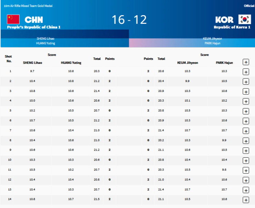Click the SHENG Lihao column header
The width and height of the screenshot is (255, 208).
click(32, 63)
